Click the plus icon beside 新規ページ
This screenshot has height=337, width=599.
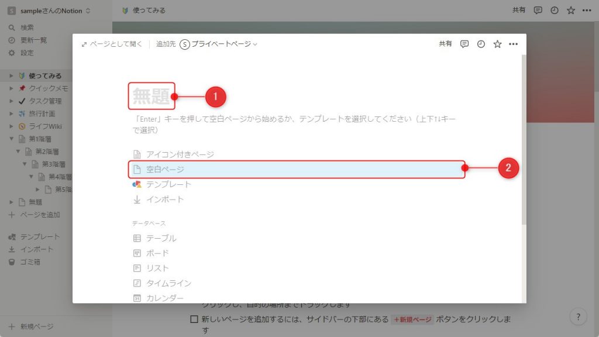pos(12,326)
